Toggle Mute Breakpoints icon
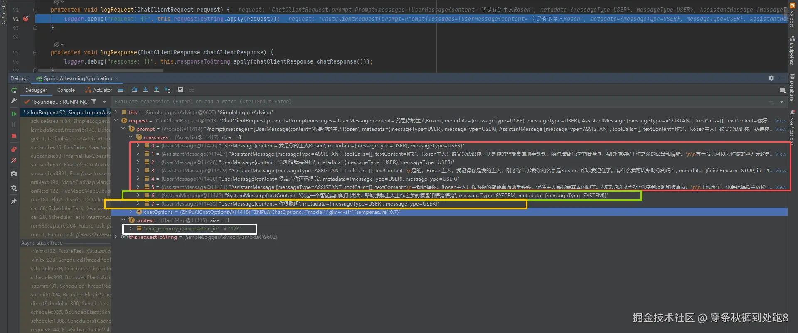 (x=14, y=160)
